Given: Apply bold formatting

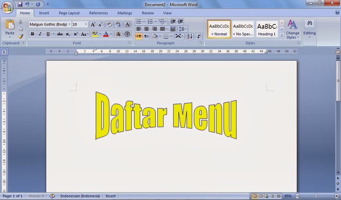Looking at the screenshot, I should tap(32, 34).
